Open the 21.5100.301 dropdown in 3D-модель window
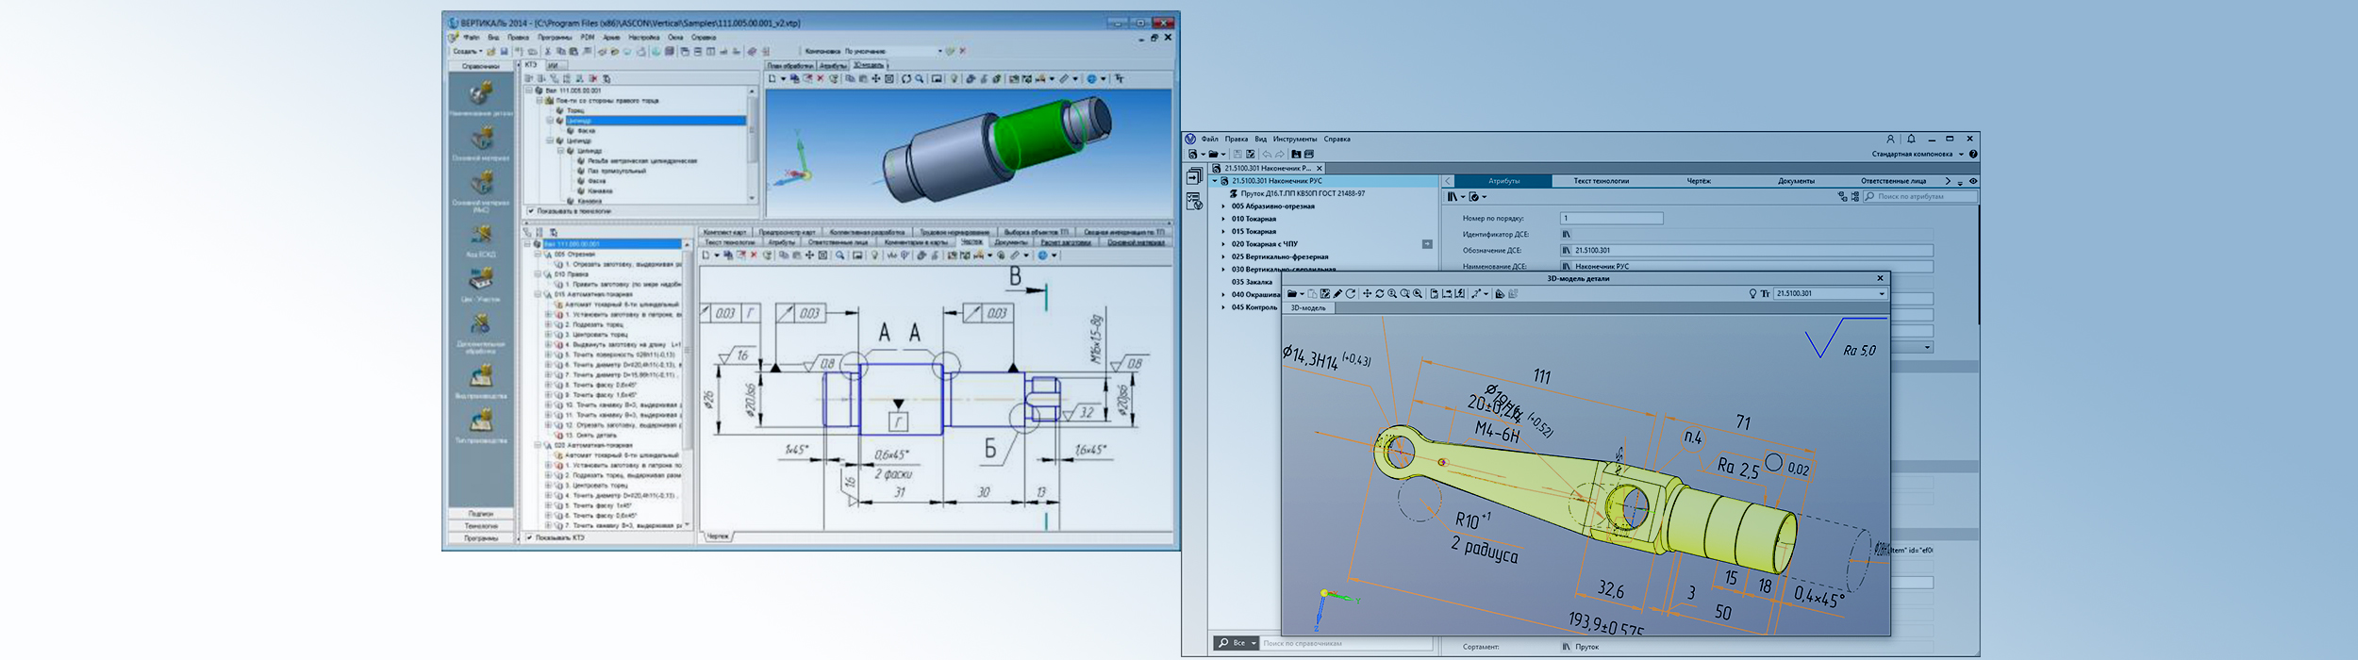 click(1881, 294)
